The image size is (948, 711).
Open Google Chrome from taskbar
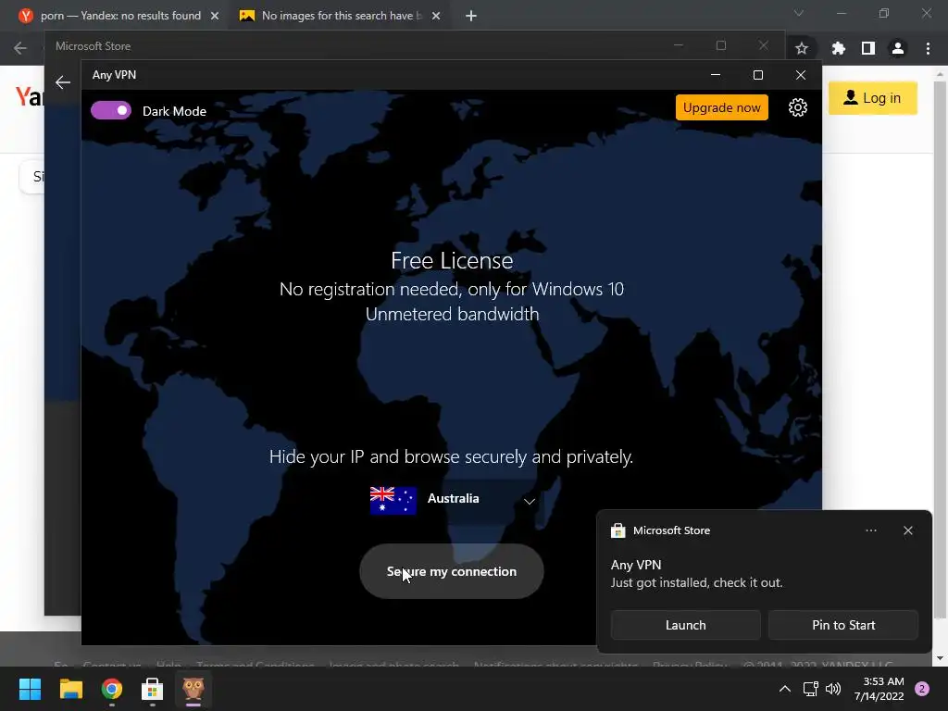point(112,689)
